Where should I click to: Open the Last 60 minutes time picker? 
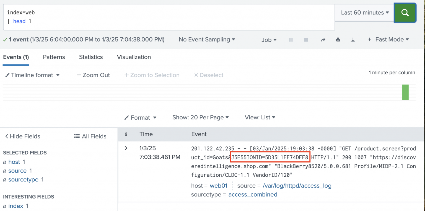[365, 12]
